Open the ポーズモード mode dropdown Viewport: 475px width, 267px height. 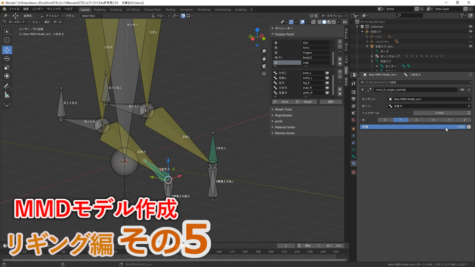(16, 22)
